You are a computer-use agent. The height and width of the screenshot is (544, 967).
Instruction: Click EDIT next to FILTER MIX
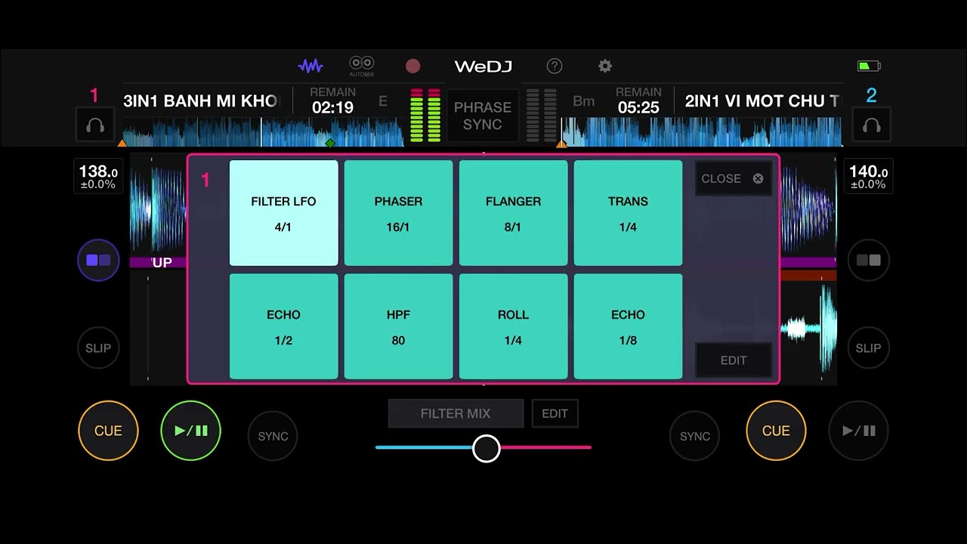point(555,413)
